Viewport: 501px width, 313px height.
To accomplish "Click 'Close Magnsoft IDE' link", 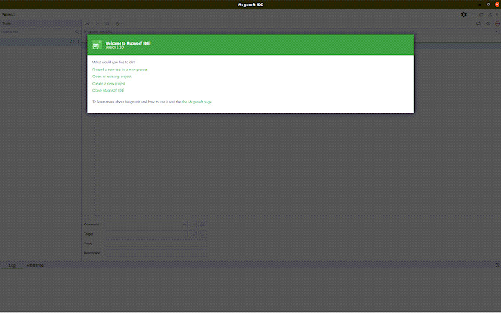I will pos(108,91).
